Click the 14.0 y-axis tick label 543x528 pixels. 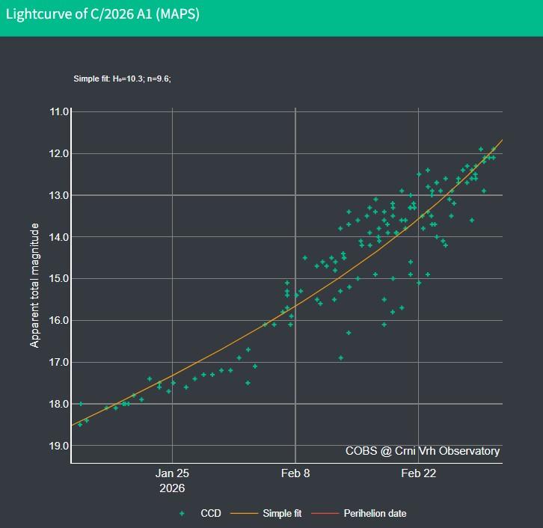tap(59, 237)
